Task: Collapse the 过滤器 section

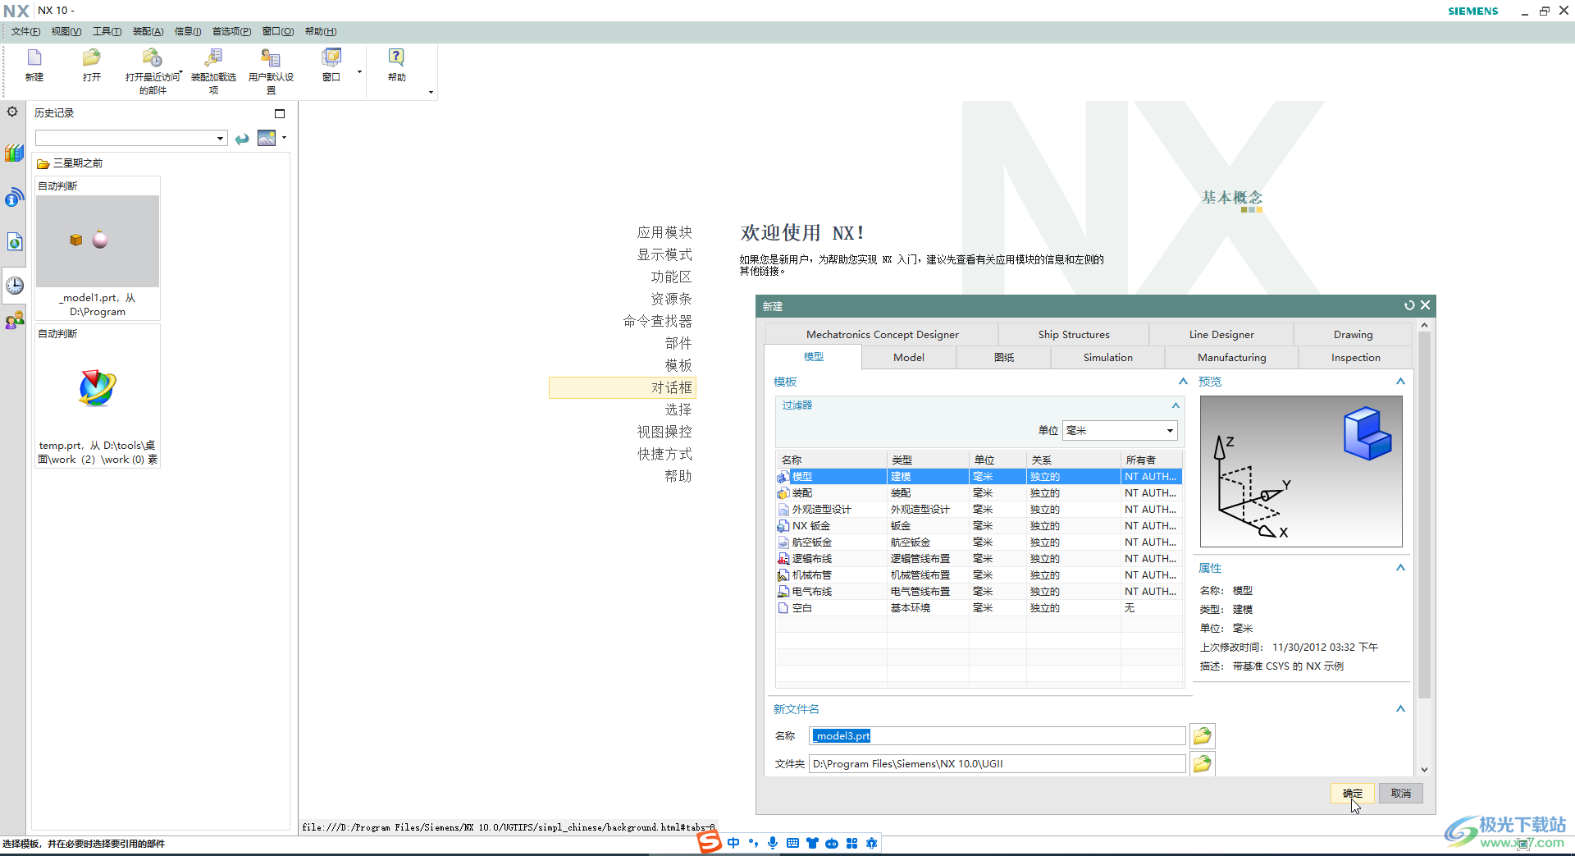Action: pyautogui.click(x=1176, y=405)
